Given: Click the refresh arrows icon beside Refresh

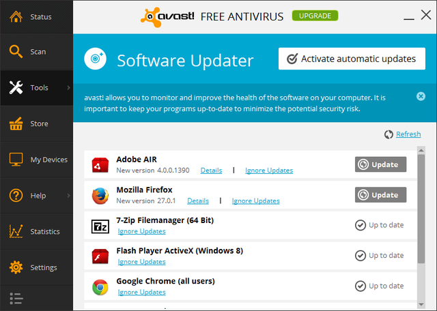Looking at the screenshot, I should click(x=389, y=134).
